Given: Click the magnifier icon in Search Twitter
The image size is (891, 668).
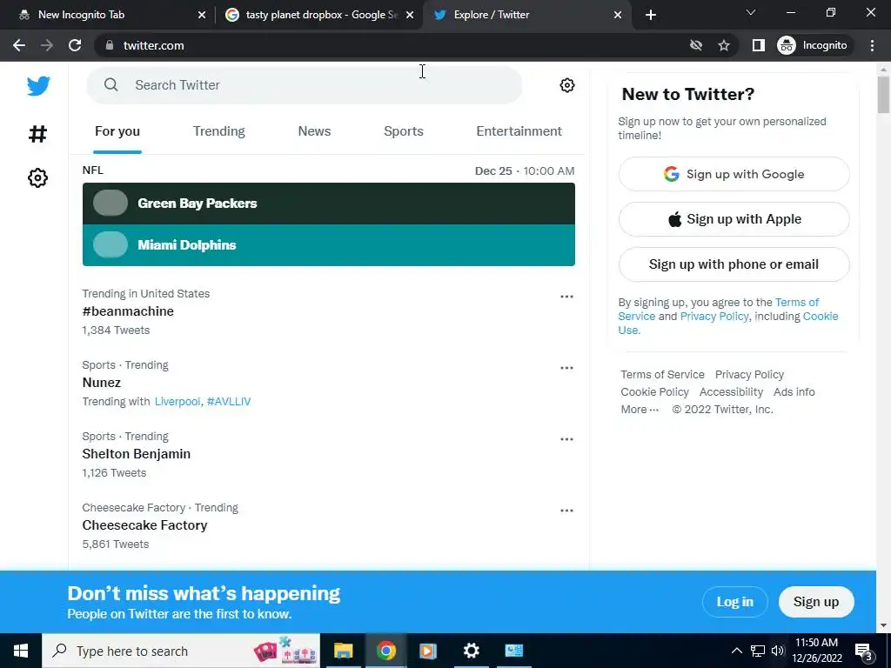Looking at the screenshot, I should coord(111,85).
